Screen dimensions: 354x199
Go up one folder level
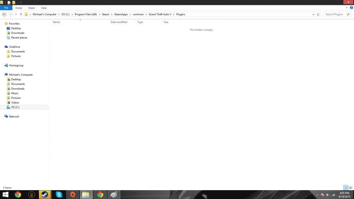[21, 14]
